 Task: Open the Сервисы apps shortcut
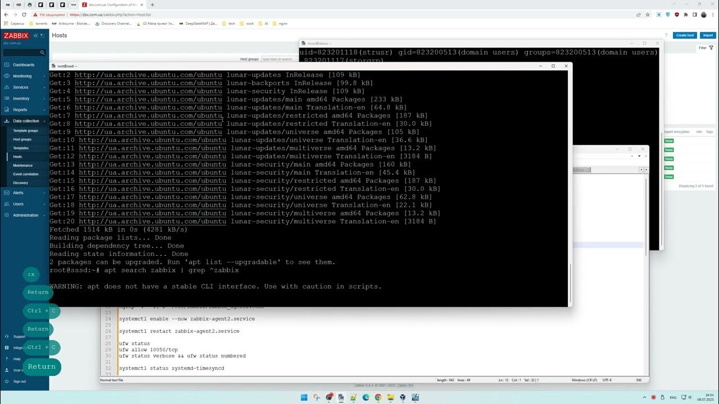click(x=14, y=24)
